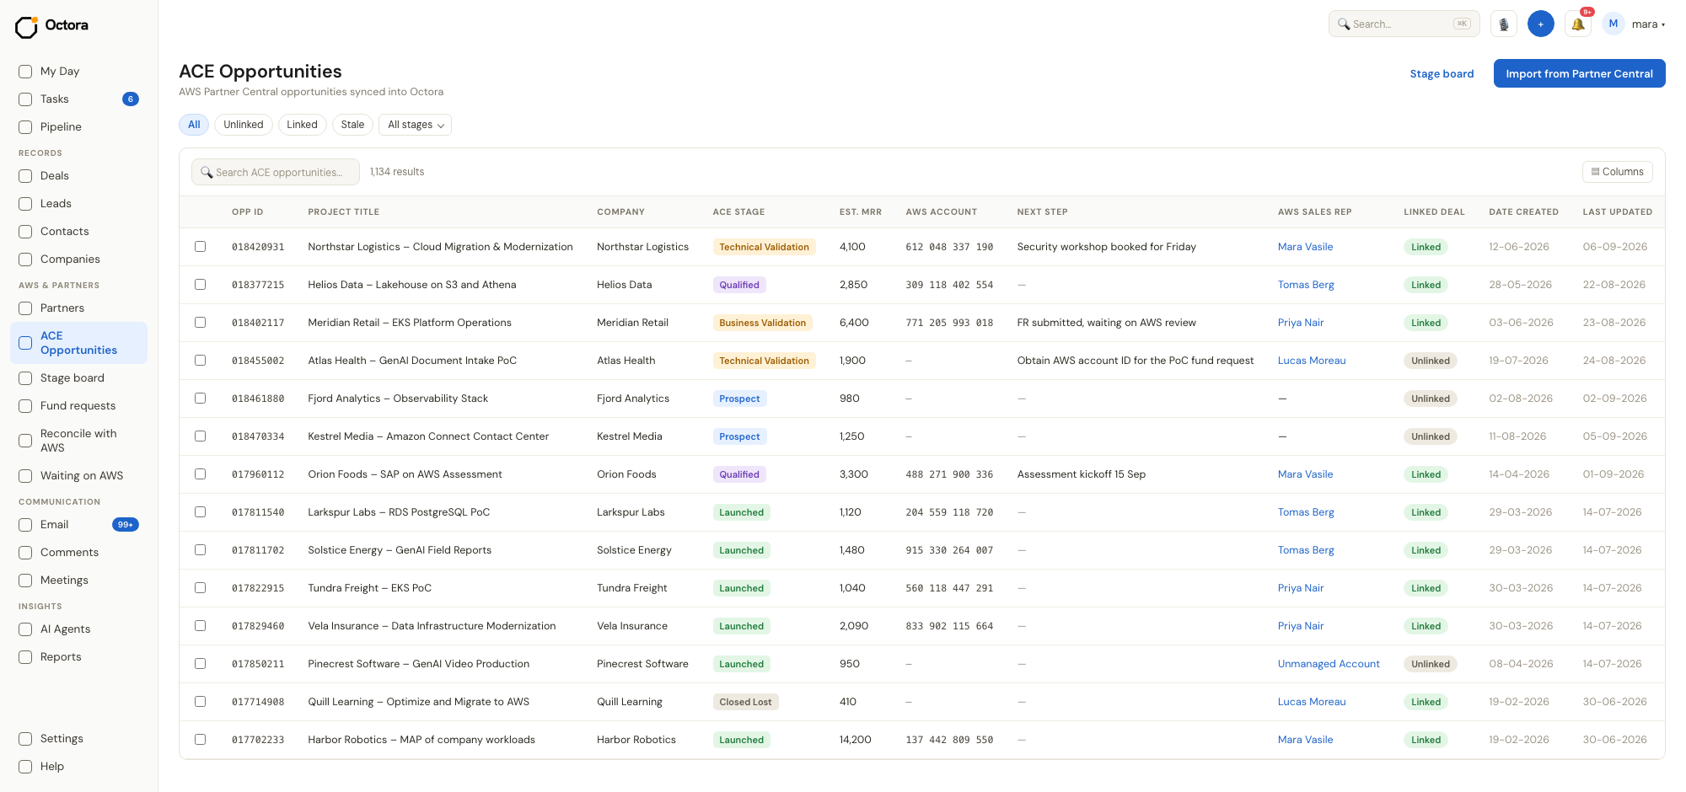Open the notifications bell
Screen dimensions: 1686x792
click(1578, 24)
